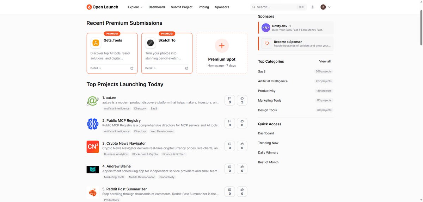The image size is (423, 202).
Task: Select Business Analytics tag
Action: click(x=116, y=154)
